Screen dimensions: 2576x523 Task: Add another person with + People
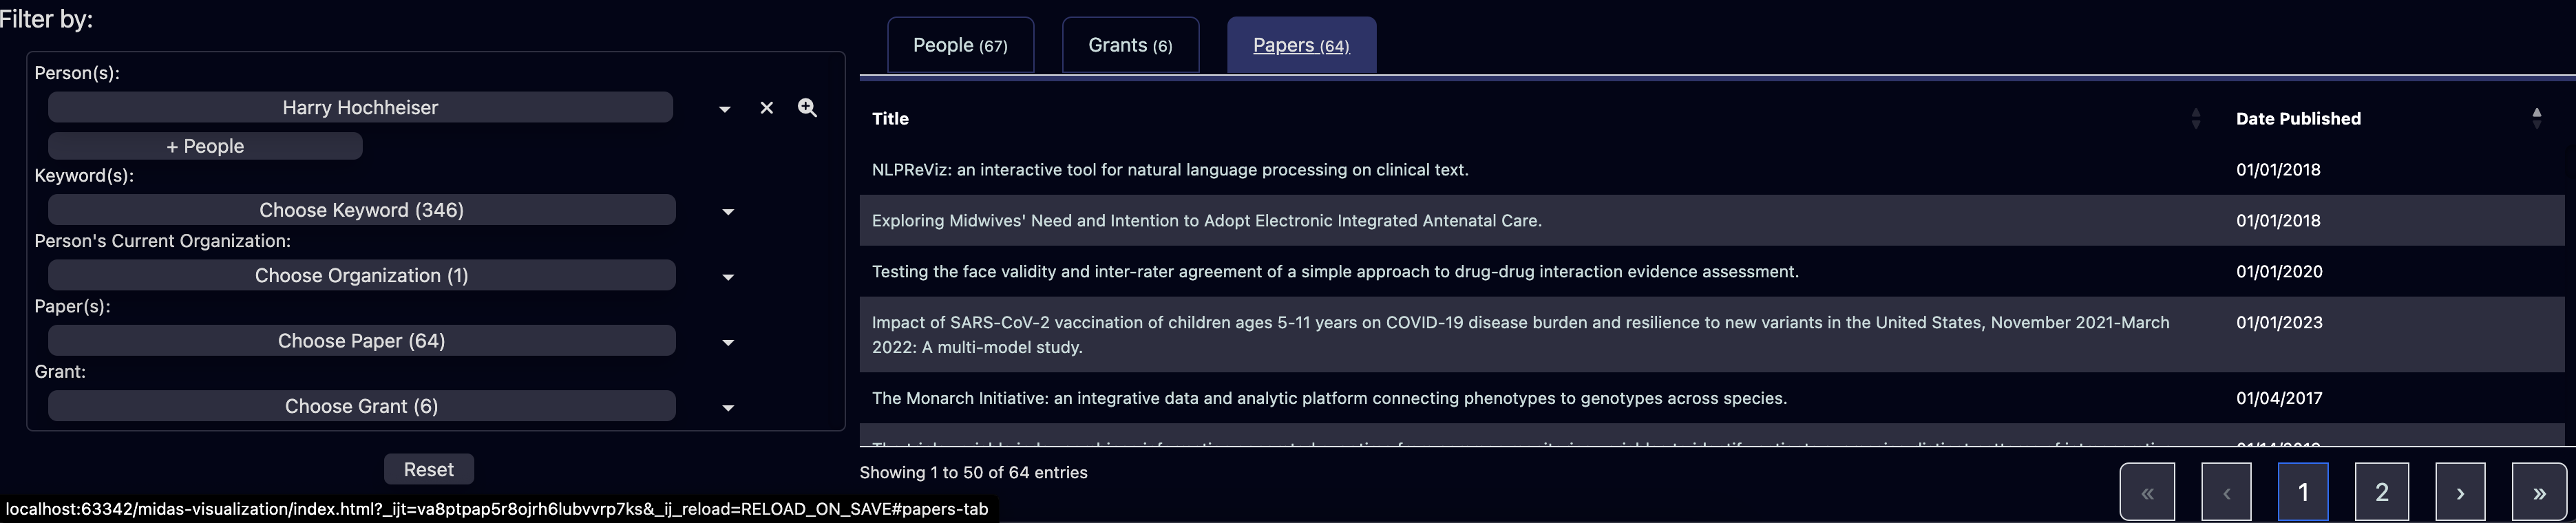coord(205,146)
